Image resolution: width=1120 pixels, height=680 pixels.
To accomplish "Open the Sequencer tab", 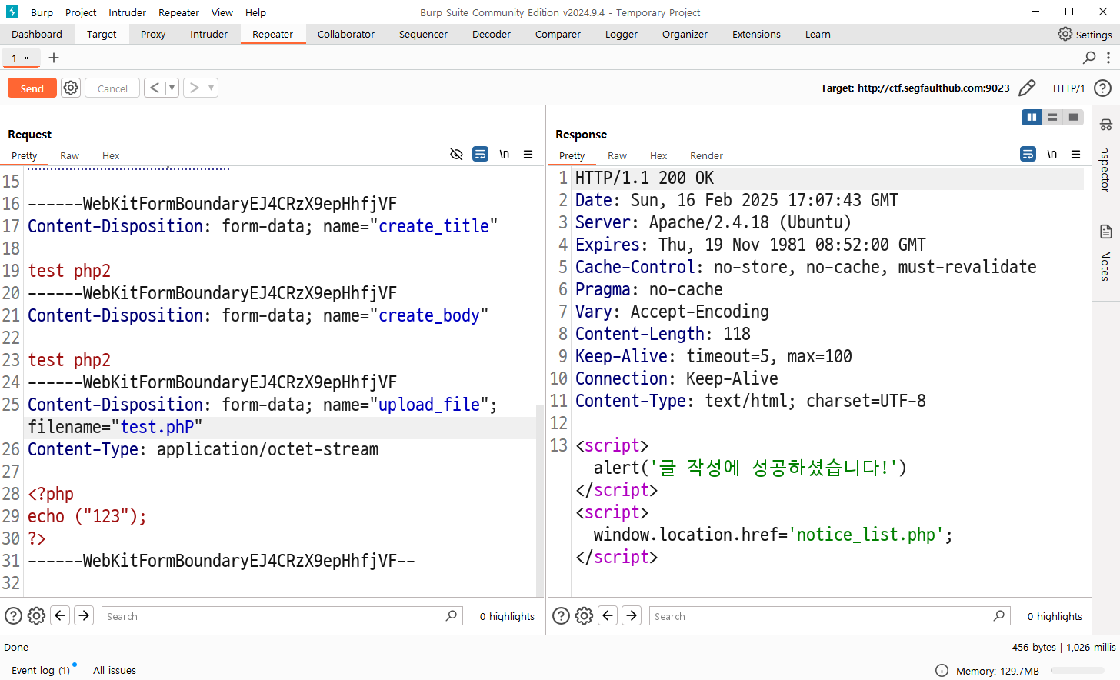I will (423, 34).
